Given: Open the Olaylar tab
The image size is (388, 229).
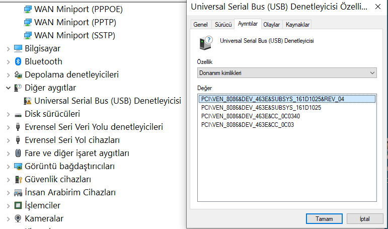Looking at the screenshot, I should pyautogui.click(x=271, y=25).
